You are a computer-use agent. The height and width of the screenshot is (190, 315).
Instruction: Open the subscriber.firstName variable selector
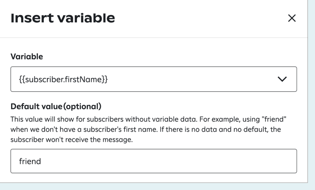coord(153,79)
